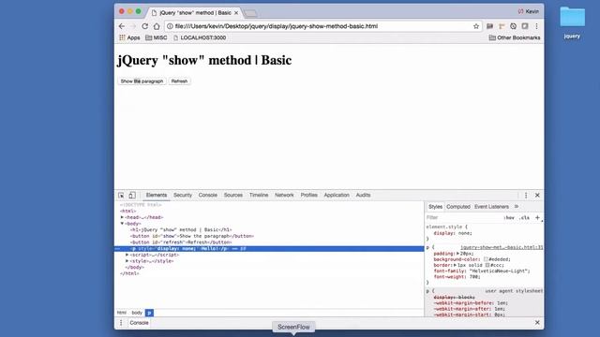Screen dimensions: 600x337
Task: Go back using the browser back arrow
Action: tap(122, 26)
